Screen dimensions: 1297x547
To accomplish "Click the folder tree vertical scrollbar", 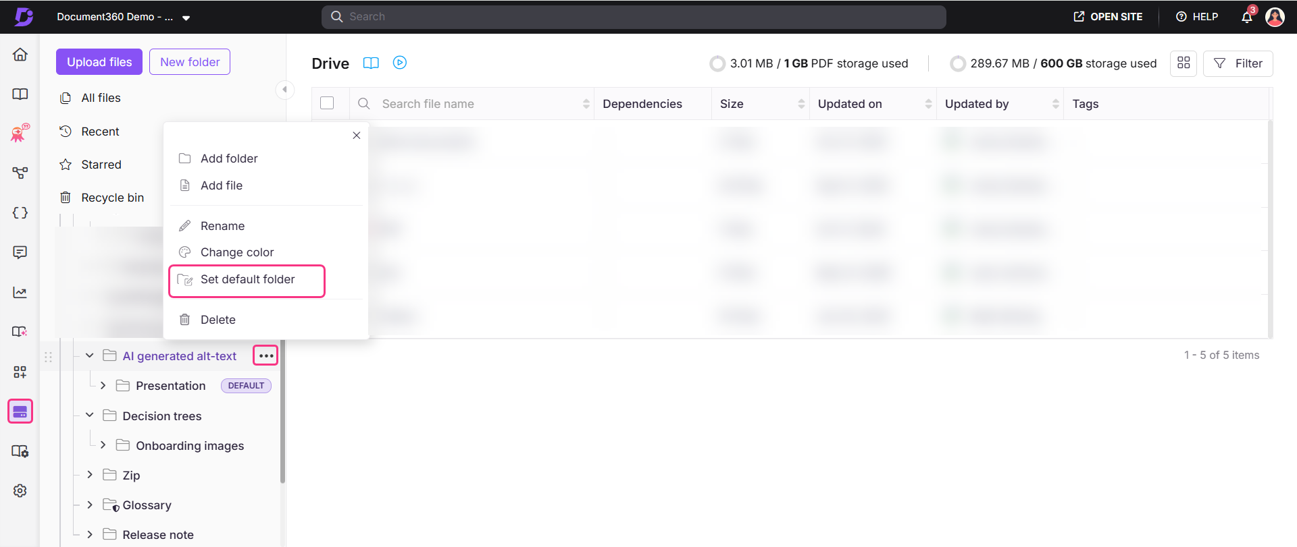I will coord(282,412).
